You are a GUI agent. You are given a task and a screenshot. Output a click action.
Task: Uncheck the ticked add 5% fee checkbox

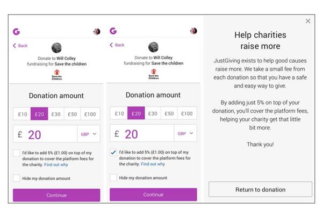(113, 152)
